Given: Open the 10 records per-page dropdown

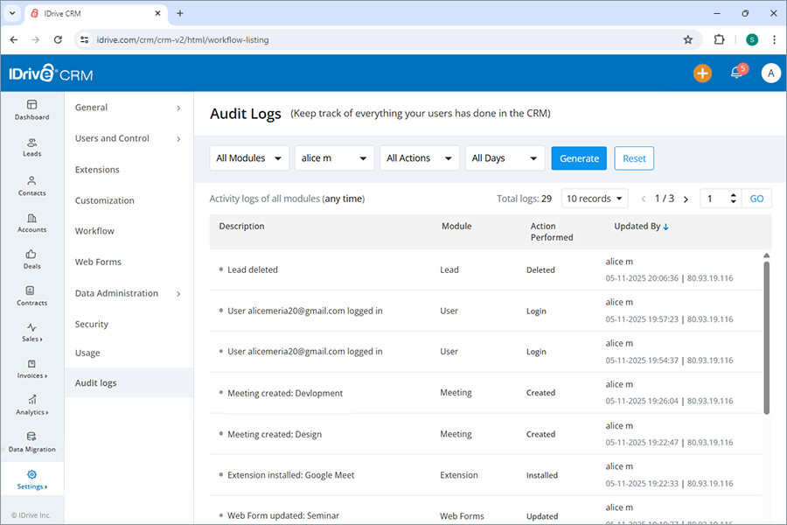Looking at the screenshot, I should 594,199.
